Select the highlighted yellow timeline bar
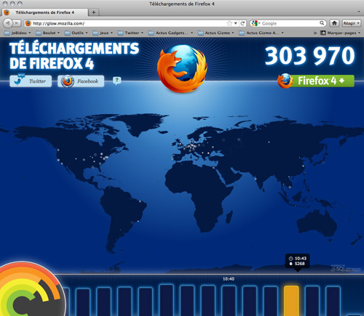Screen dimensions: 364x316 pos(291,301)
